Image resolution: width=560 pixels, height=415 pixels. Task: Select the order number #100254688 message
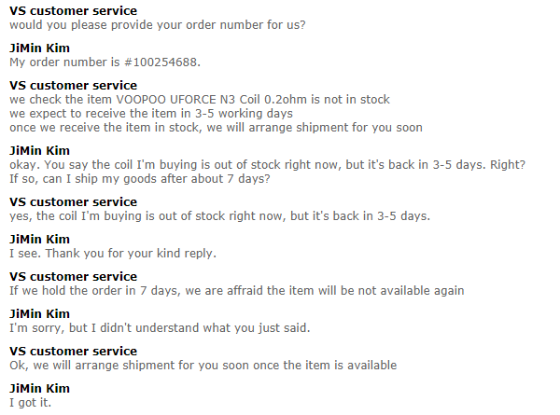105,62
